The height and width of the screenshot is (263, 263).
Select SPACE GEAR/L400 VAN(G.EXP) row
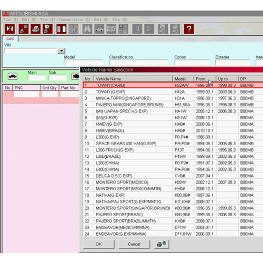pos(173,144)
